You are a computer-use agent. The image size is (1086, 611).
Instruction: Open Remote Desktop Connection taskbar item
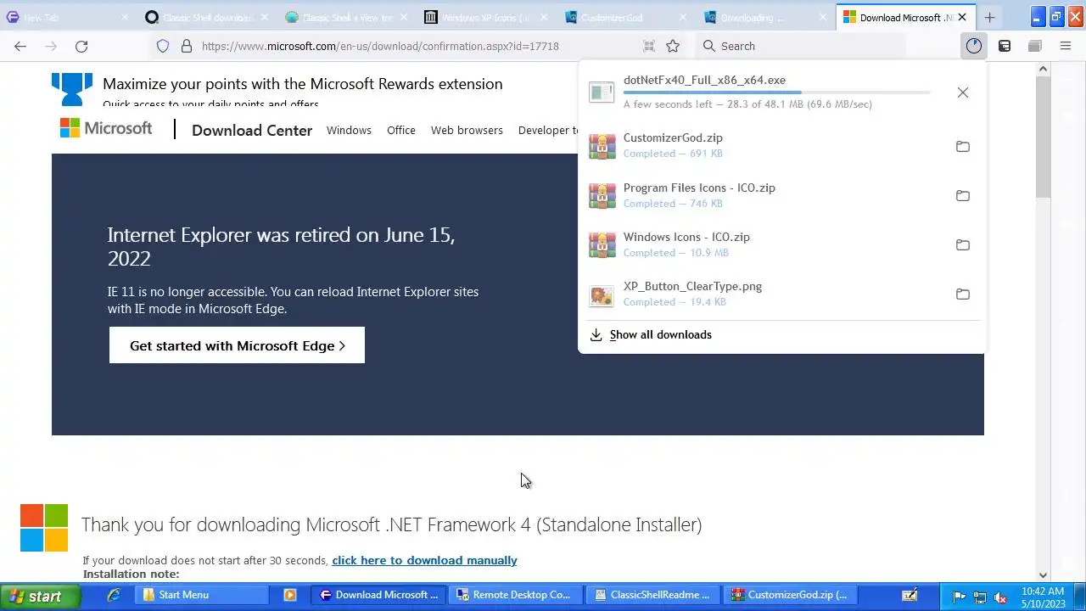[516, 595]
